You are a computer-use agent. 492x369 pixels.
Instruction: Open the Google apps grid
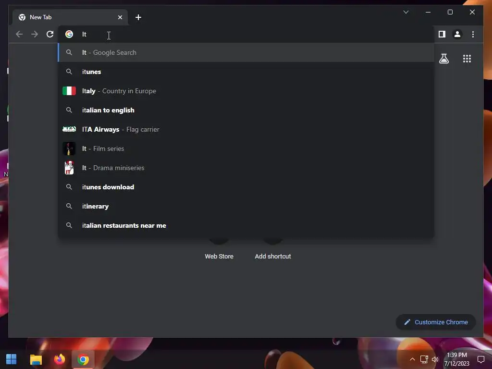(x=467, y=59)
